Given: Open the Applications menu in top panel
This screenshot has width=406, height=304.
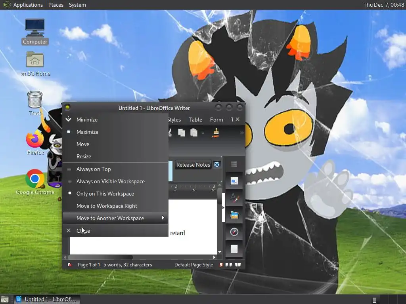Looking at the screenshot, I should [28, 5].
